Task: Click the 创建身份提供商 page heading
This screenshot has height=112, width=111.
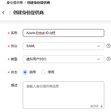Action: click(28, 13)
